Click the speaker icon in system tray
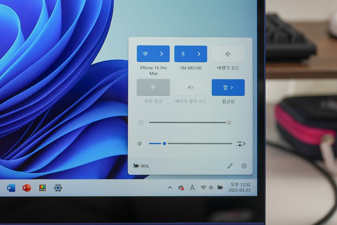Image resolution: width=337 pixels, height=225 pixels. [x=211, y=188]
